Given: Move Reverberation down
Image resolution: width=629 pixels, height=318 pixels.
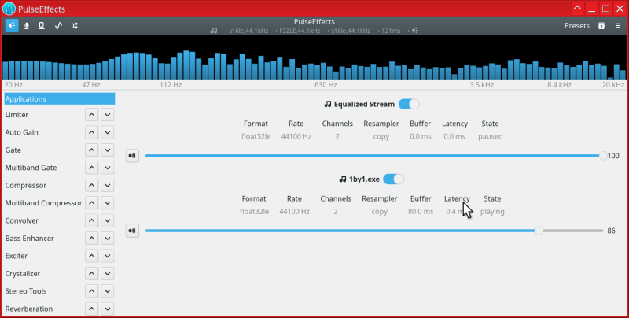Looking at the screenshot, I should [x=108, y=309].
